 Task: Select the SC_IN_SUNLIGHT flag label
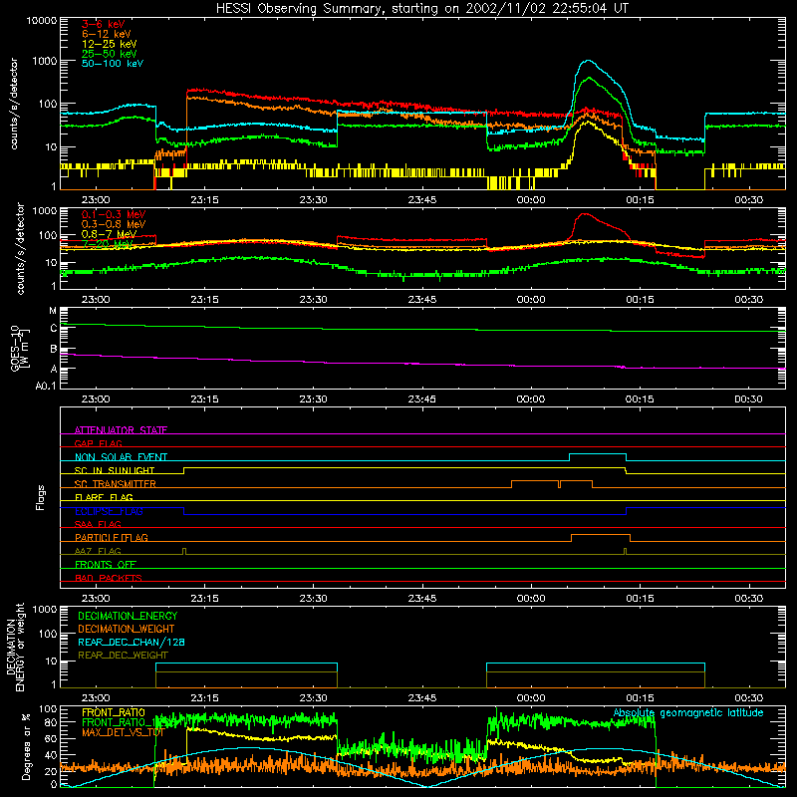coord(115,470)
